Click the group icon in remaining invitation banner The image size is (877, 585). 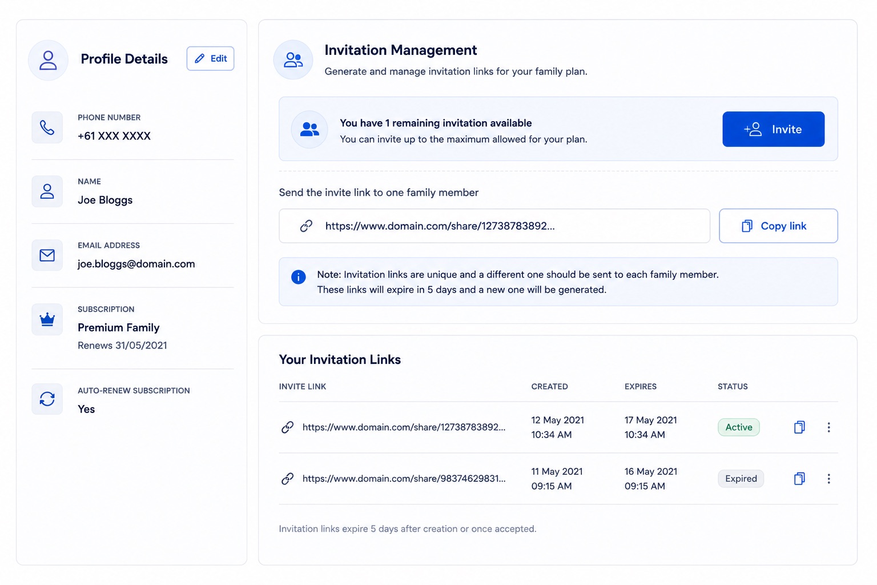pos(309,130)
